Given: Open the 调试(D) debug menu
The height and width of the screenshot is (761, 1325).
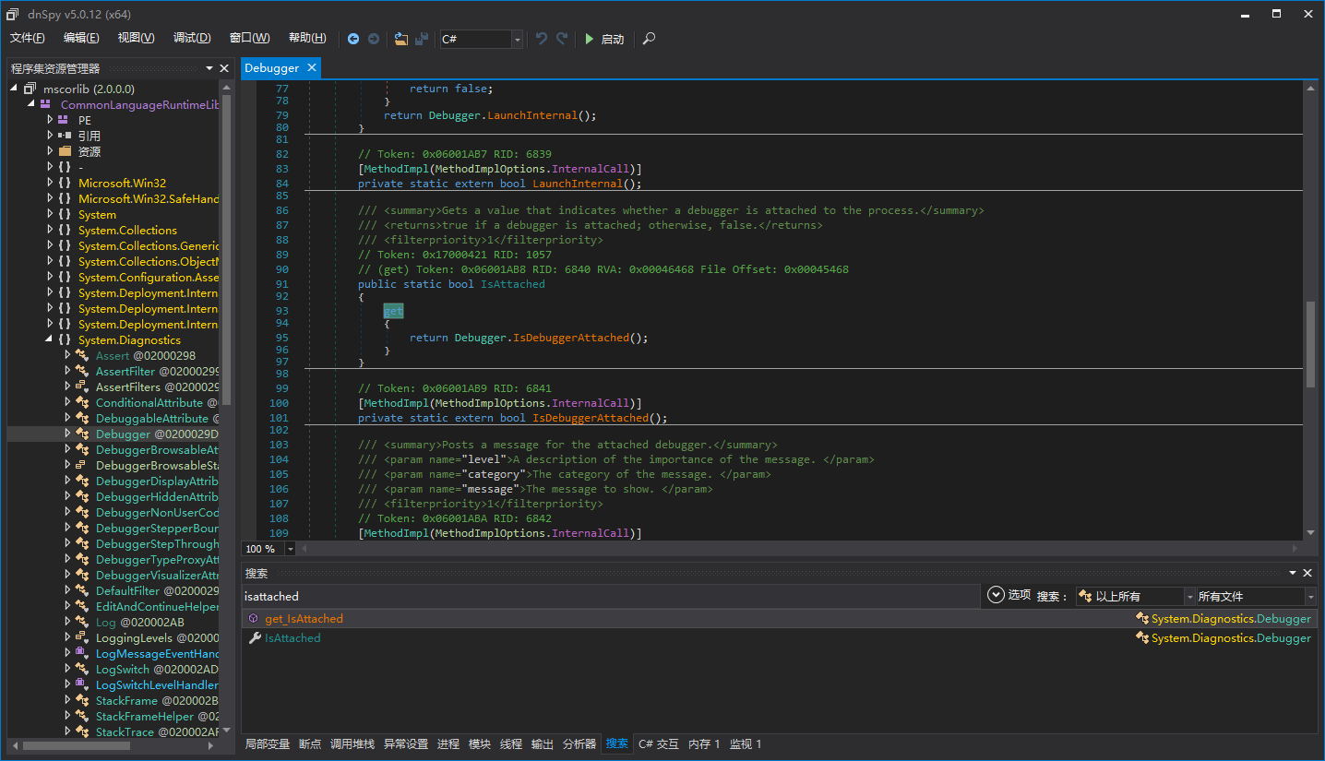Looking at the screenshot, I should (x=192, y=38).
